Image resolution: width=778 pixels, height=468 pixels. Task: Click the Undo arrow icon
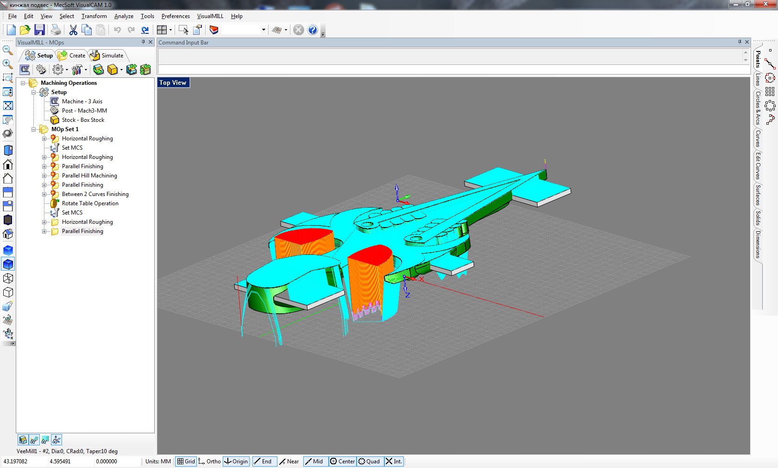click(x=117, y=30)
